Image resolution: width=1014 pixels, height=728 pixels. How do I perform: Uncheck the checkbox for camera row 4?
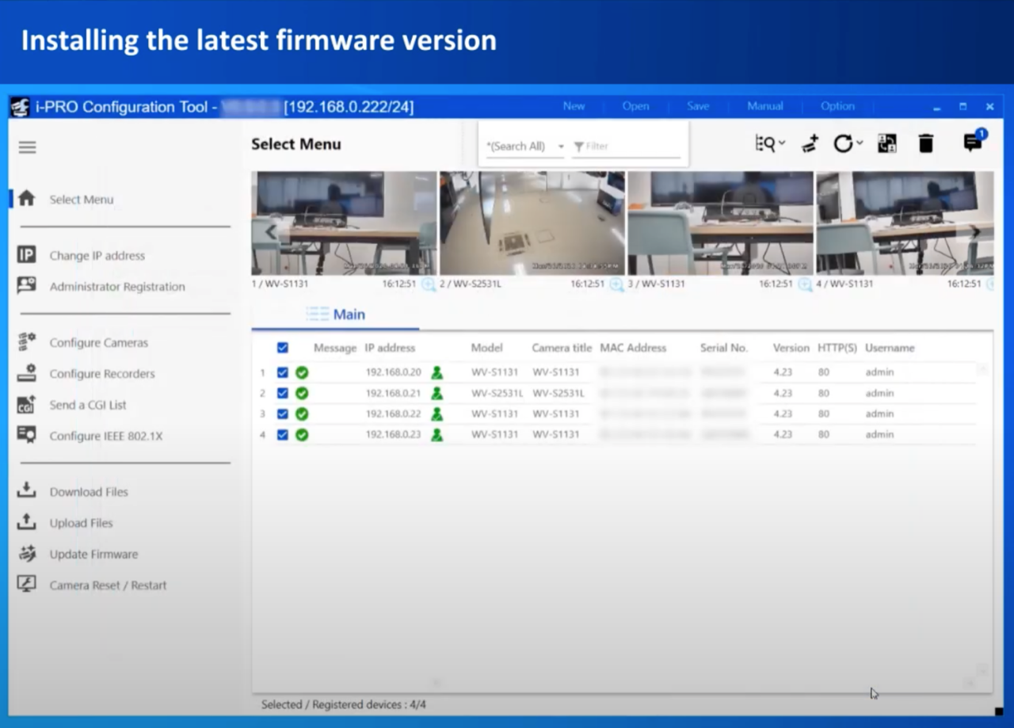point(283,435)
